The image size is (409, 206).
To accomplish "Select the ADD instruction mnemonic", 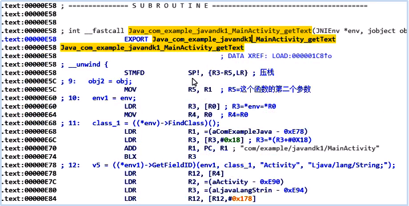I will (130, 148).
